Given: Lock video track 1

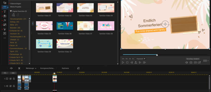Looking at the screenshot, I should click(x=14, y=79).
